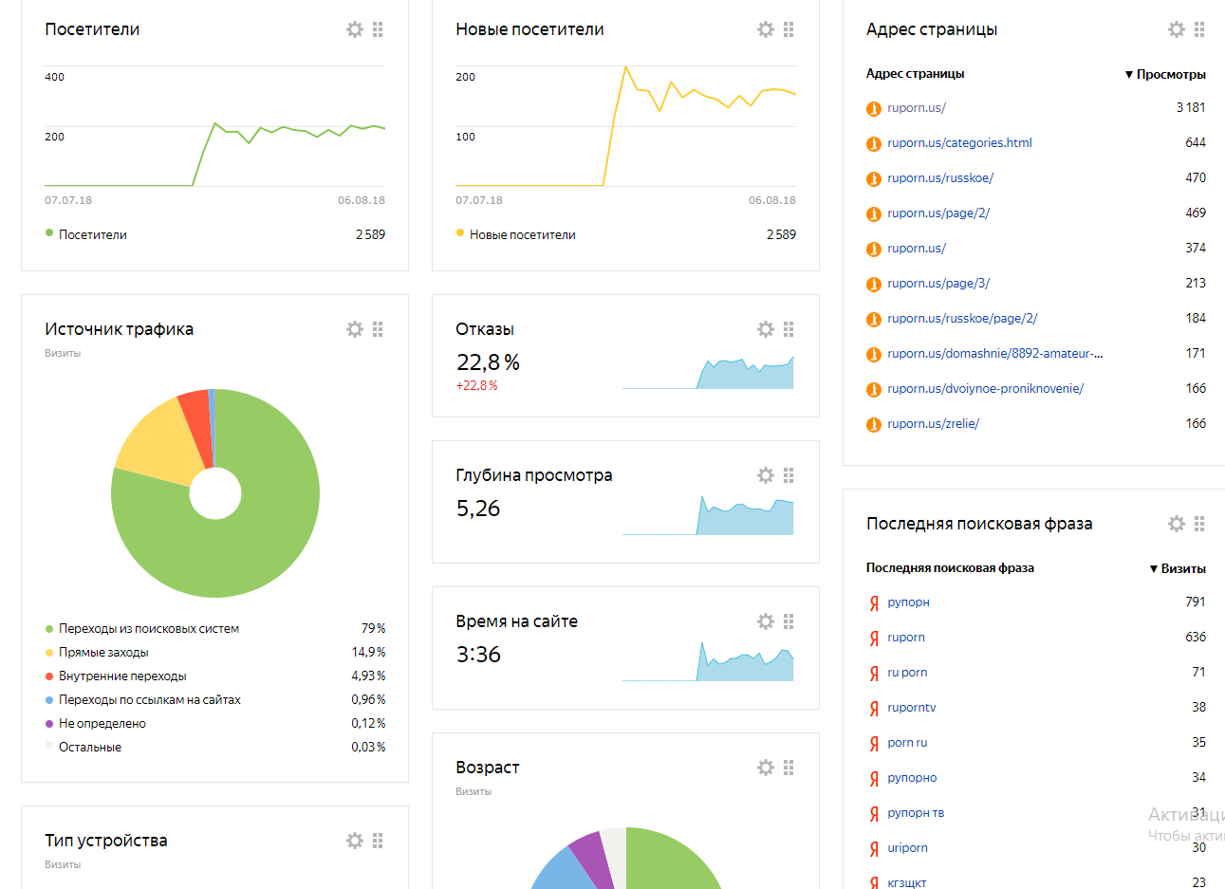Click Yandex icon beside uriporn phrase
1225x889 pixels.
point(874,849)
